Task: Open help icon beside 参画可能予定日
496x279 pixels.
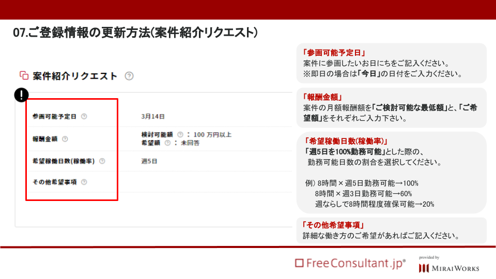Action: [84, 116]
